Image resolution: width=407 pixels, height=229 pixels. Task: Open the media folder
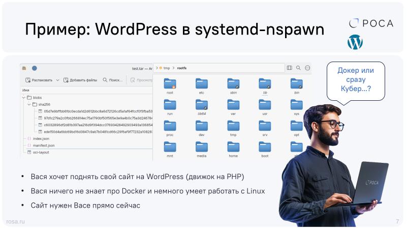coord(202,147)
